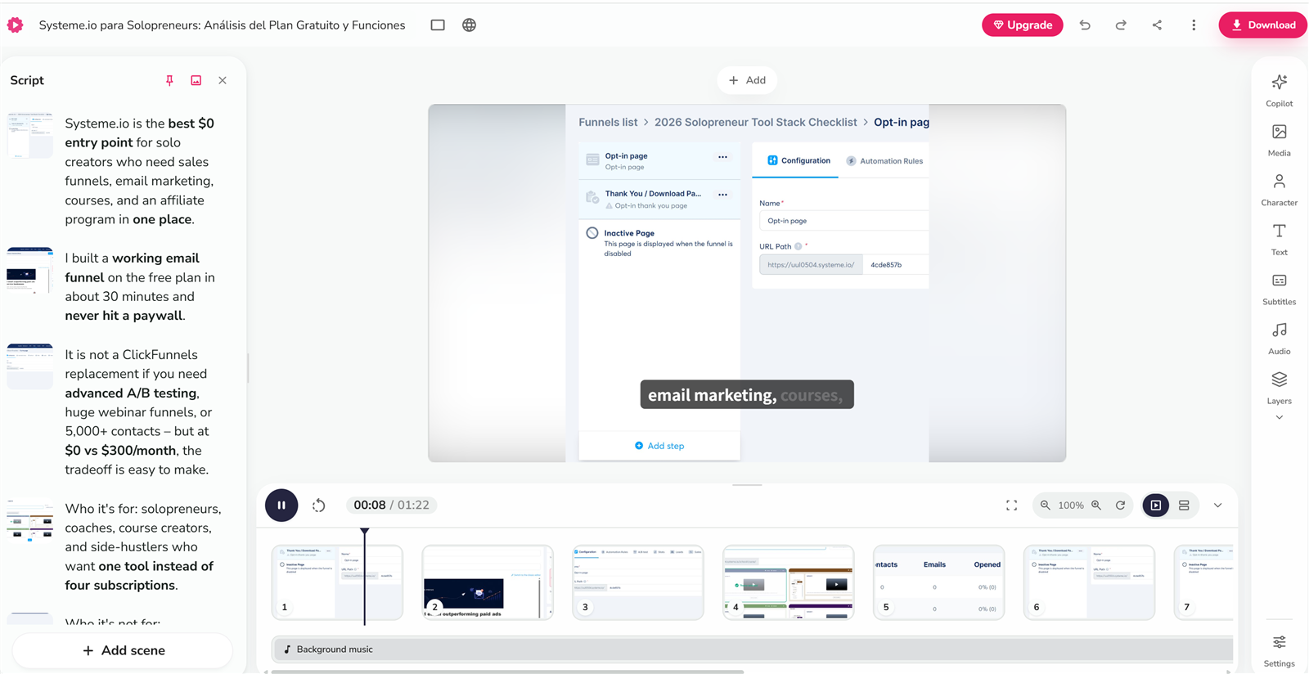Screen dimensions: 1309x674
Task: Open Settings in the right sidebar
Action: [1279, 650]
